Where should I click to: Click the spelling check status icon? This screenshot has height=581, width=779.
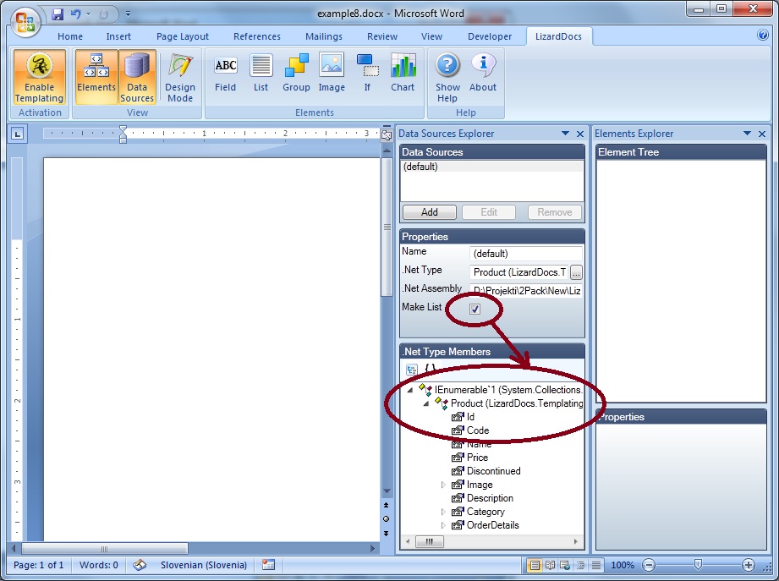[140, 565]
